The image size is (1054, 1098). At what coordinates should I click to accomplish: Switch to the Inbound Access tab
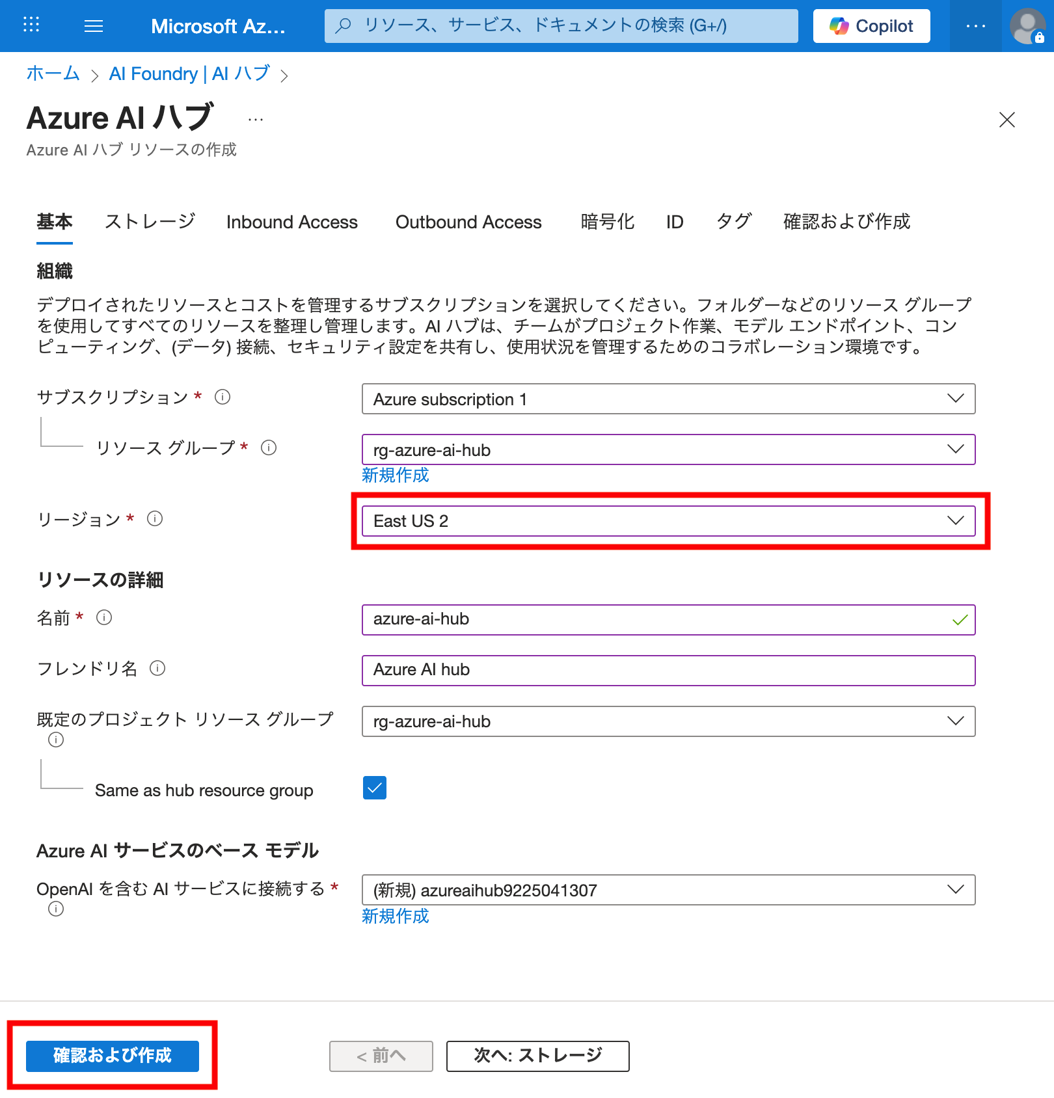point(292,222)
